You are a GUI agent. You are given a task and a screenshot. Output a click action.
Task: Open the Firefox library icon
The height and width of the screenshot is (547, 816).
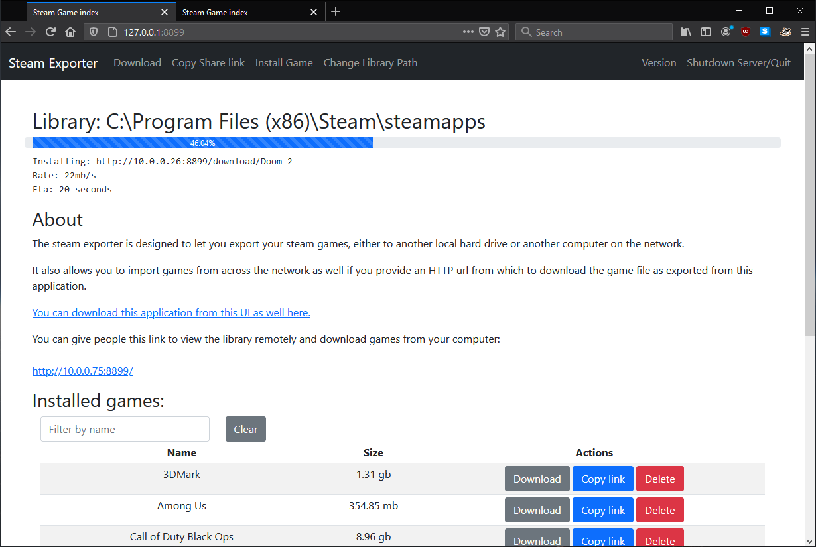(686, 32)
